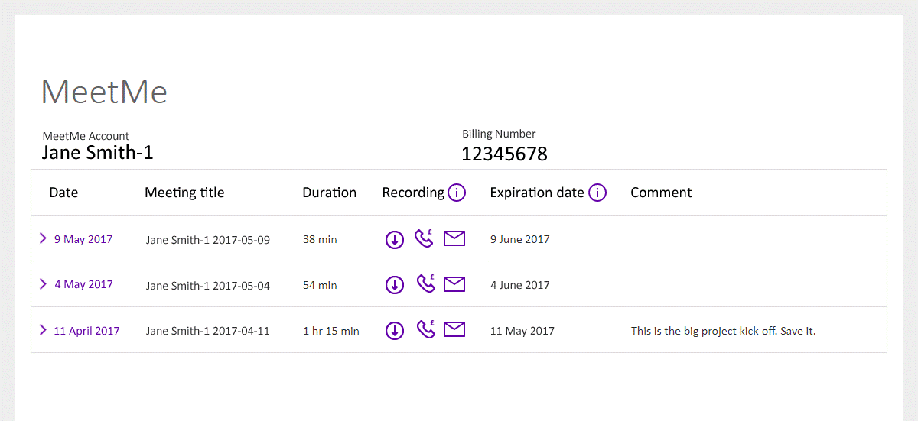Email the 4 May 2017 recording

point(454,285)
